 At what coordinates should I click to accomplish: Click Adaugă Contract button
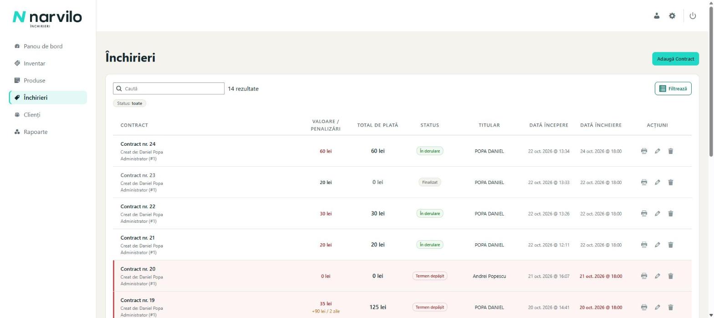675,59
